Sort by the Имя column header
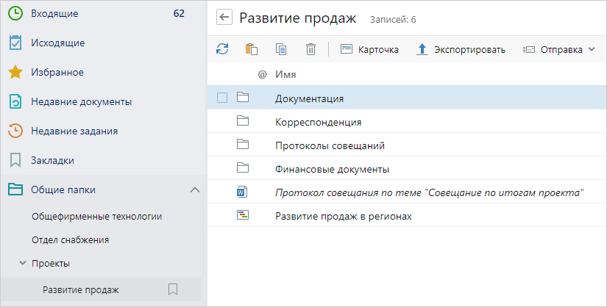 [285, 74]
